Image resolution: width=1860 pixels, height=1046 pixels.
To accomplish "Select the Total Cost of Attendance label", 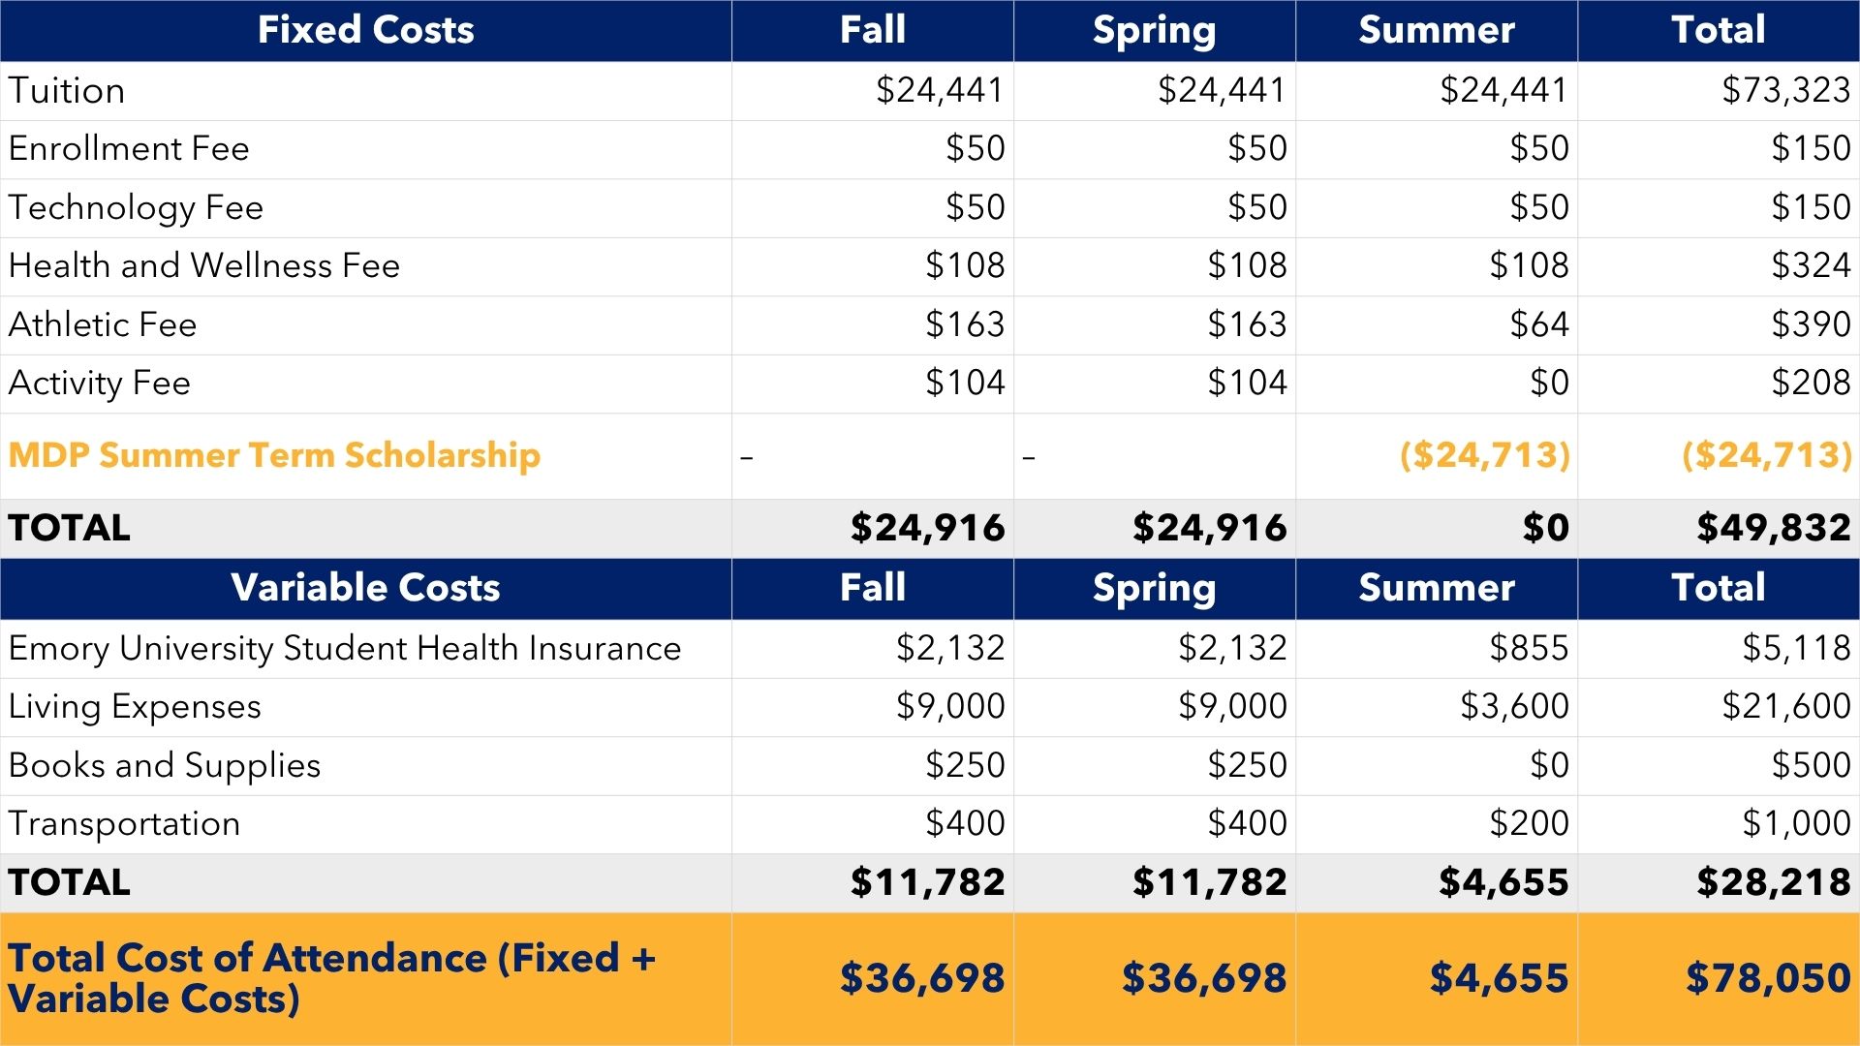I will point(332,978).
